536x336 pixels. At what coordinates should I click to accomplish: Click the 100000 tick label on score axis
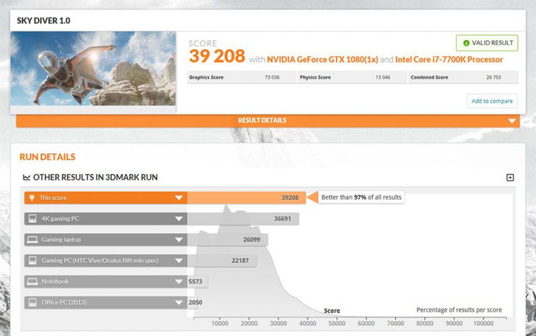pyautogui.click(x=483, y=323)
